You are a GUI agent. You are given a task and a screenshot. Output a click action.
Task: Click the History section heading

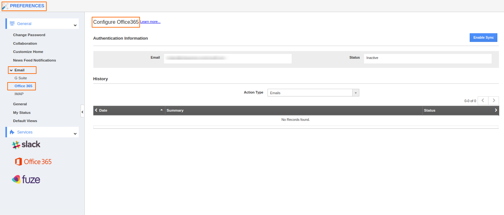coord(101,79)
